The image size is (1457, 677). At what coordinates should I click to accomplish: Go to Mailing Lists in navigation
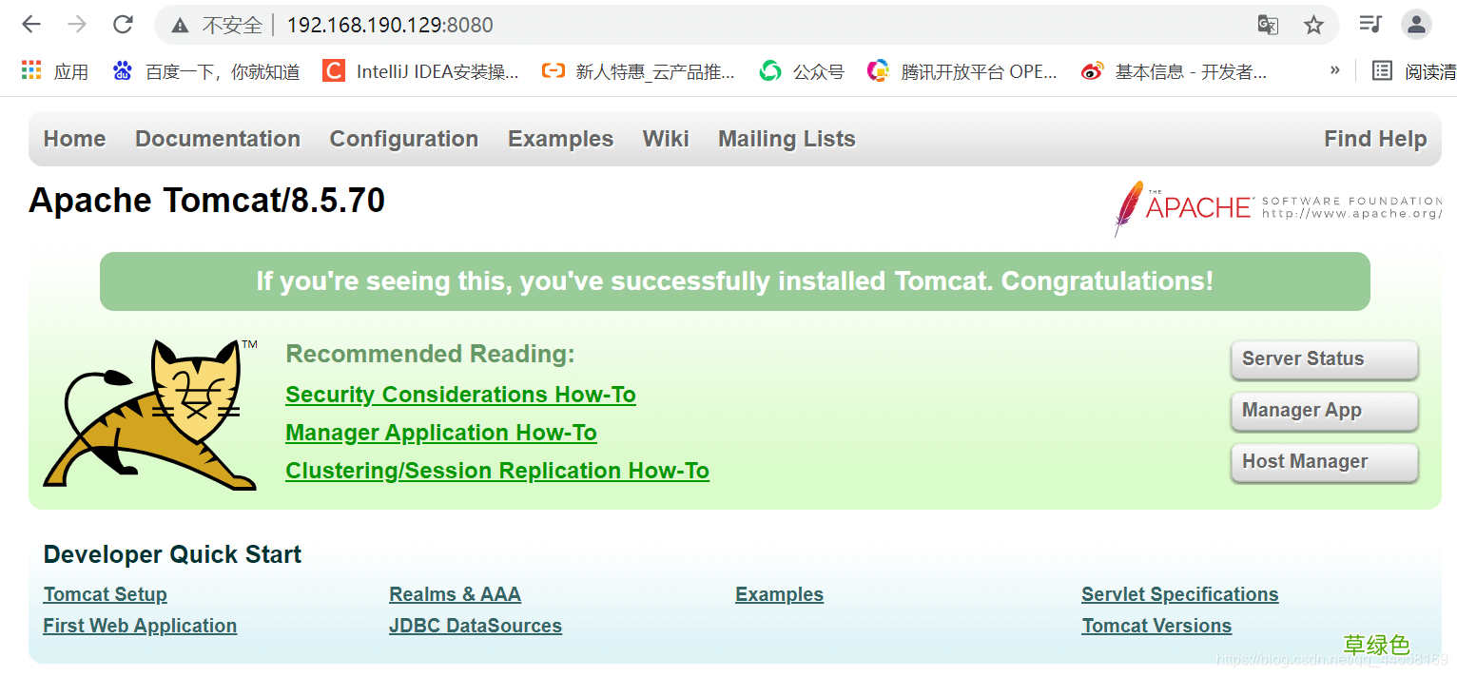point(787,139)
